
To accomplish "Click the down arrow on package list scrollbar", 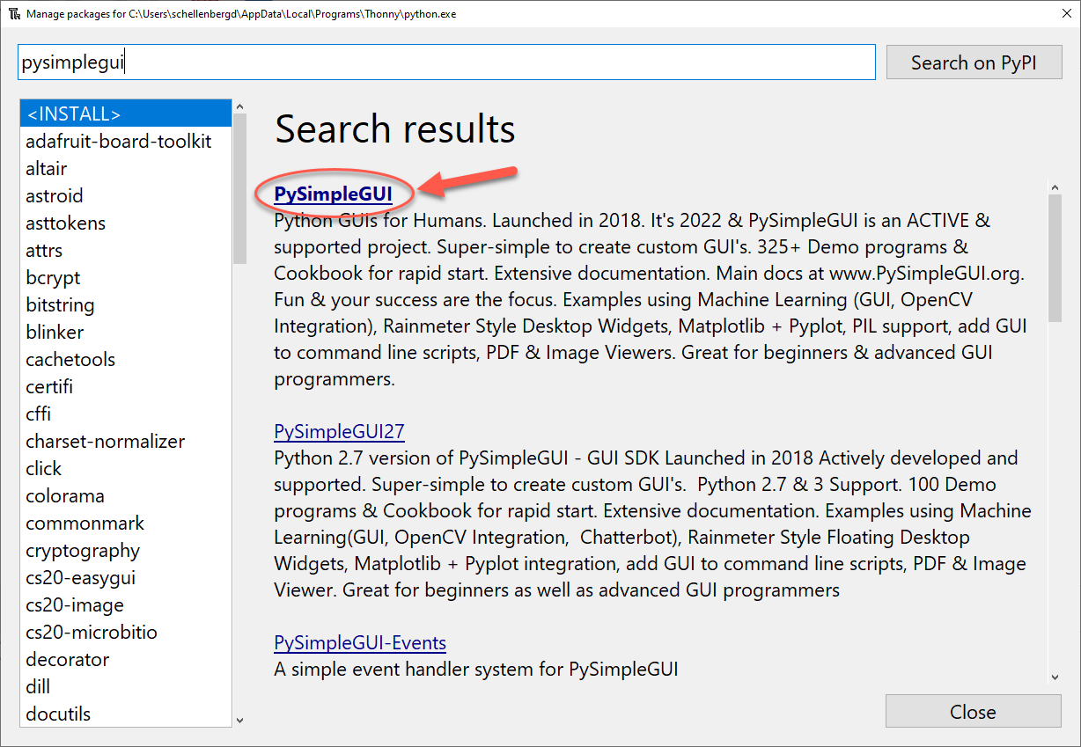I will point(239,719).
